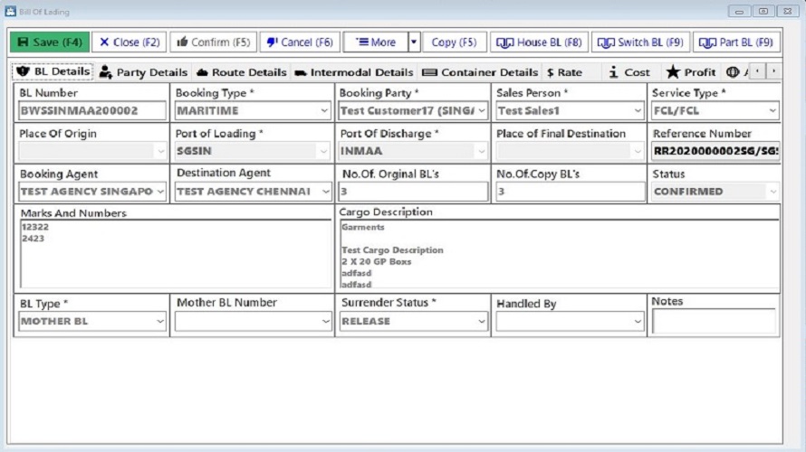Screen dimensions: 806x452
Task: Click the Notes input field
Action: (x=714, y=321)
